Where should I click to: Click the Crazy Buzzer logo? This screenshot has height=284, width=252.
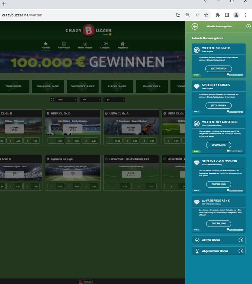point(89,31)
